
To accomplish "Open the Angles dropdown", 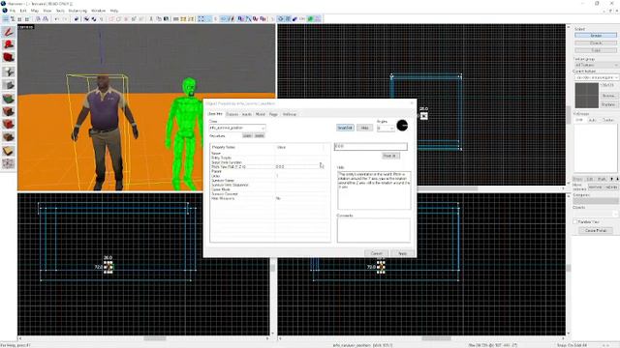I will 386,129.
